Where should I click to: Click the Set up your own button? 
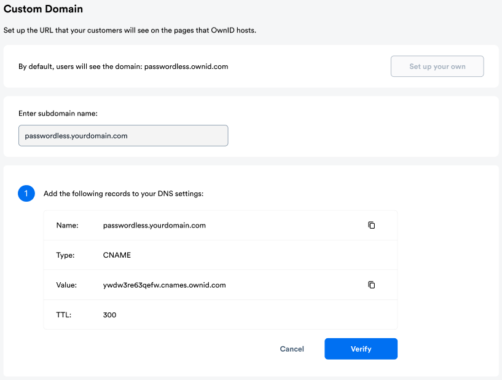tap(437, 66)
